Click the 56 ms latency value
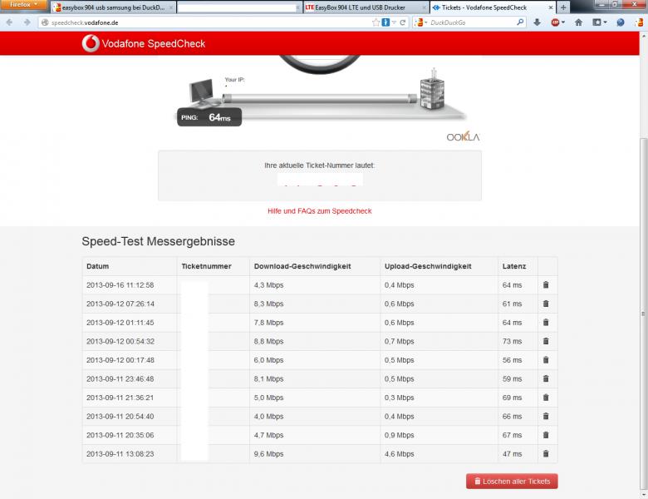 point(512,360)
